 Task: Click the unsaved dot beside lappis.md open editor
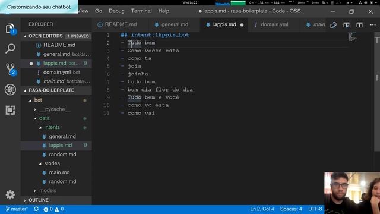[31, 64]
